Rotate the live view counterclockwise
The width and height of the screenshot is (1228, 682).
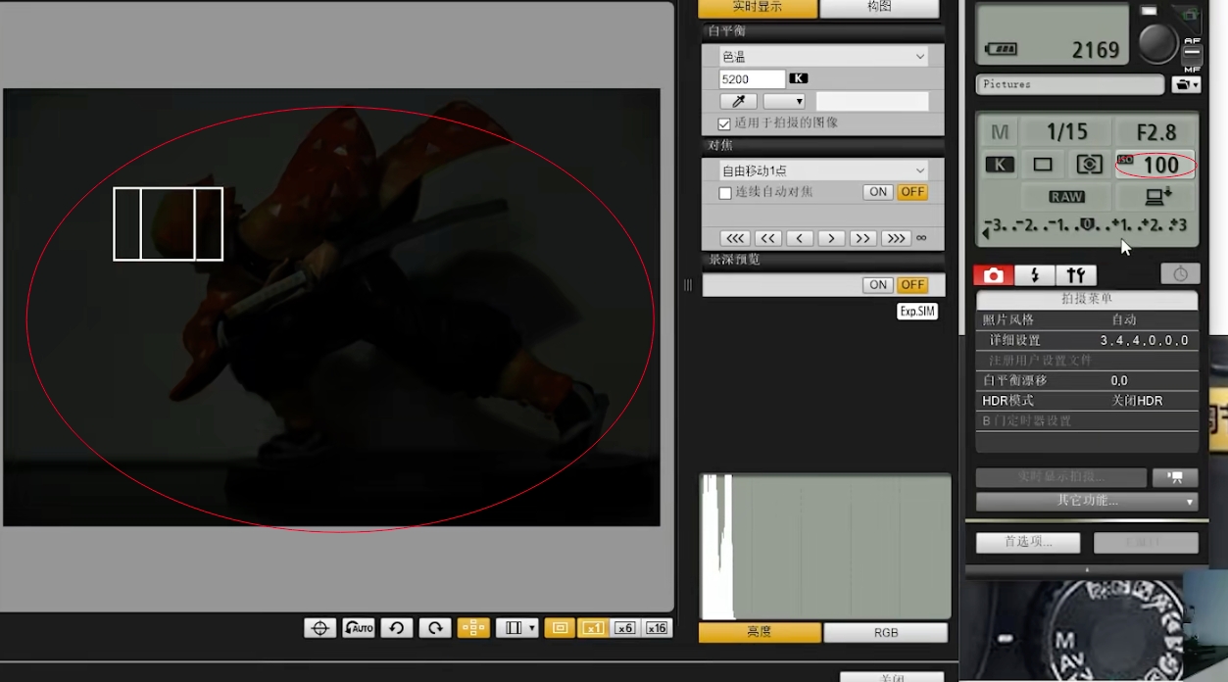point(397,628)
